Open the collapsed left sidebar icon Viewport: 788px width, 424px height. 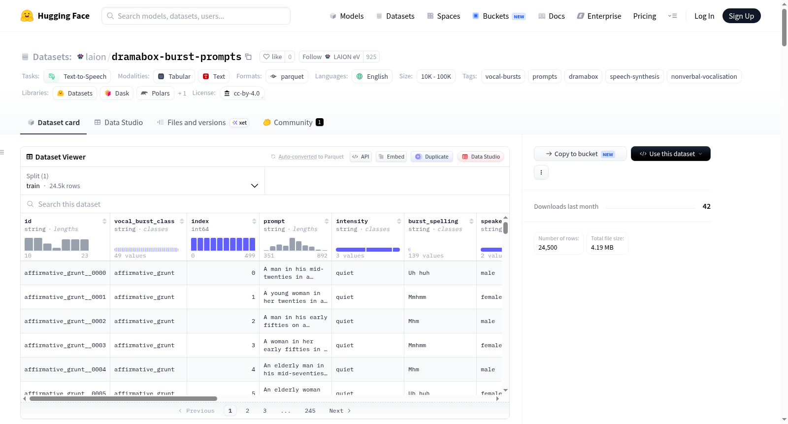pyautogui.click(x=2, y=152)
